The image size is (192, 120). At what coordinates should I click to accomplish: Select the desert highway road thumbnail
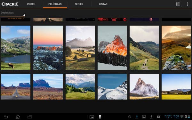(16, 87)
